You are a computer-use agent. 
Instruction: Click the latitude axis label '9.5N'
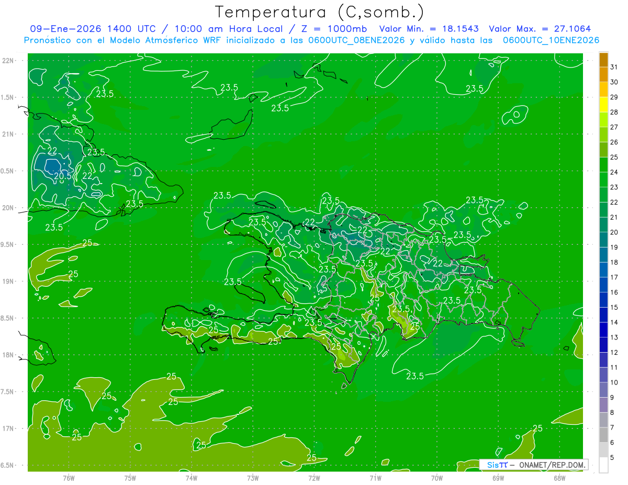point(8,245)
